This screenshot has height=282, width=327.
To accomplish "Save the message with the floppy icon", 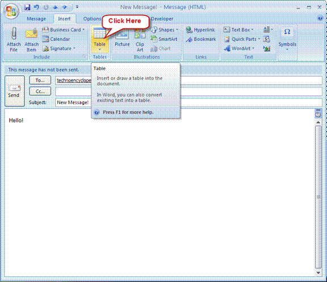I will pyautogui.click(x=27, y=7).
